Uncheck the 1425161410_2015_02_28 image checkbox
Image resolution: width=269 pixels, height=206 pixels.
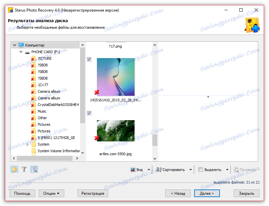tap(89, 59)
